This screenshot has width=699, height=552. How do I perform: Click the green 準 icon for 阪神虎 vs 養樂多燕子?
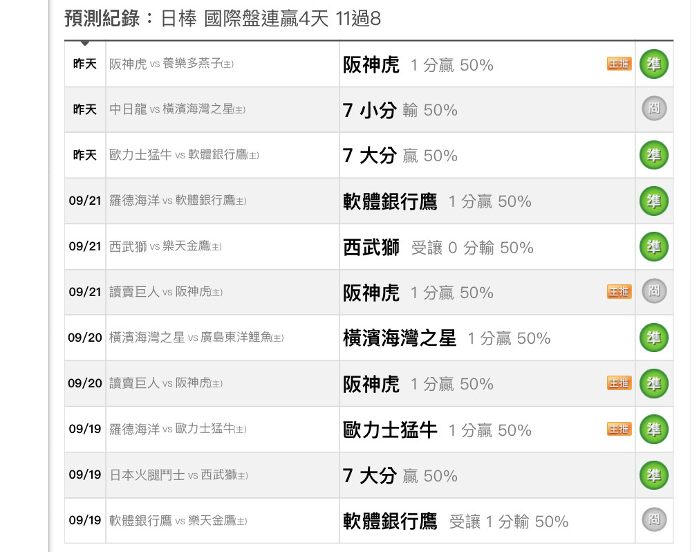pyautogui.click(x=653, y=64)
